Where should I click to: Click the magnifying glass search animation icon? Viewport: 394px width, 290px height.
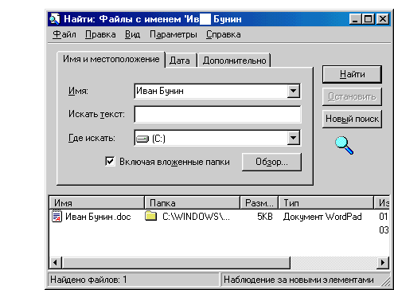click(x=344, y=145)
